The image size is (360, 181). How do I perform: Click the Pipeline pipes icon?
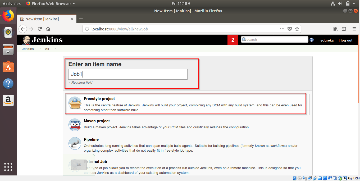[75, 143]
